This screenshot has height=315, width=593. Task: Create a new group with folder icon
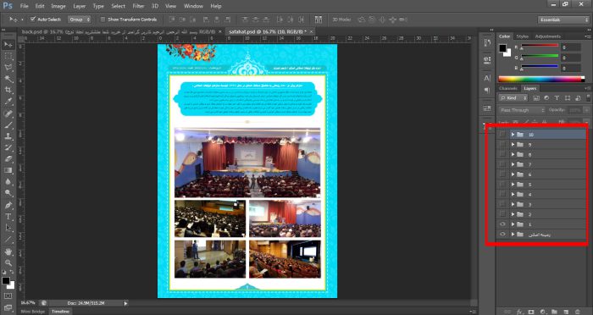[554, 312]
